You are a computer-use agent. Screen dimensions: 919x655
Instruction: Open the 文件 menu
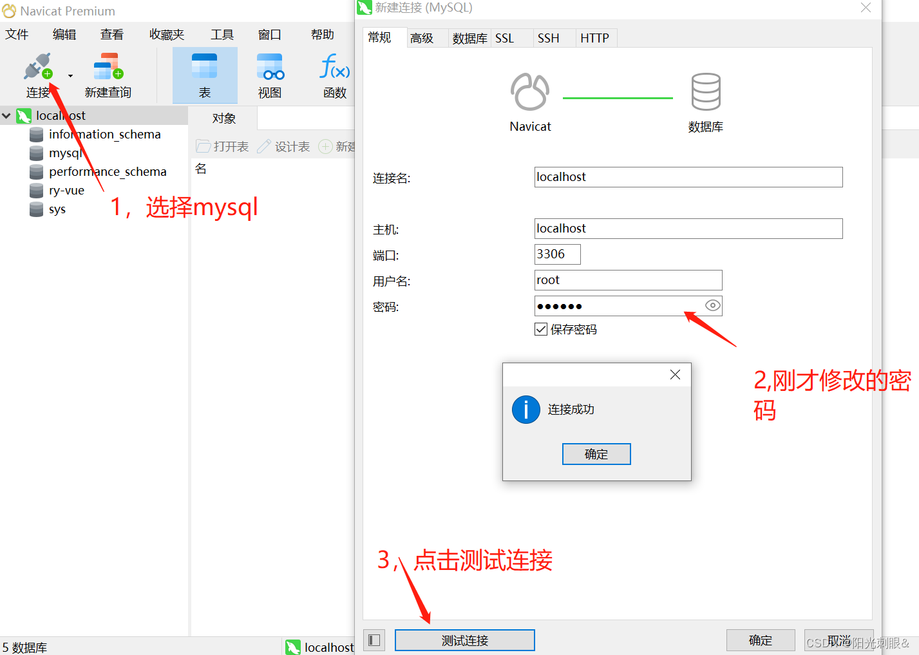click(x=17, y=34)
